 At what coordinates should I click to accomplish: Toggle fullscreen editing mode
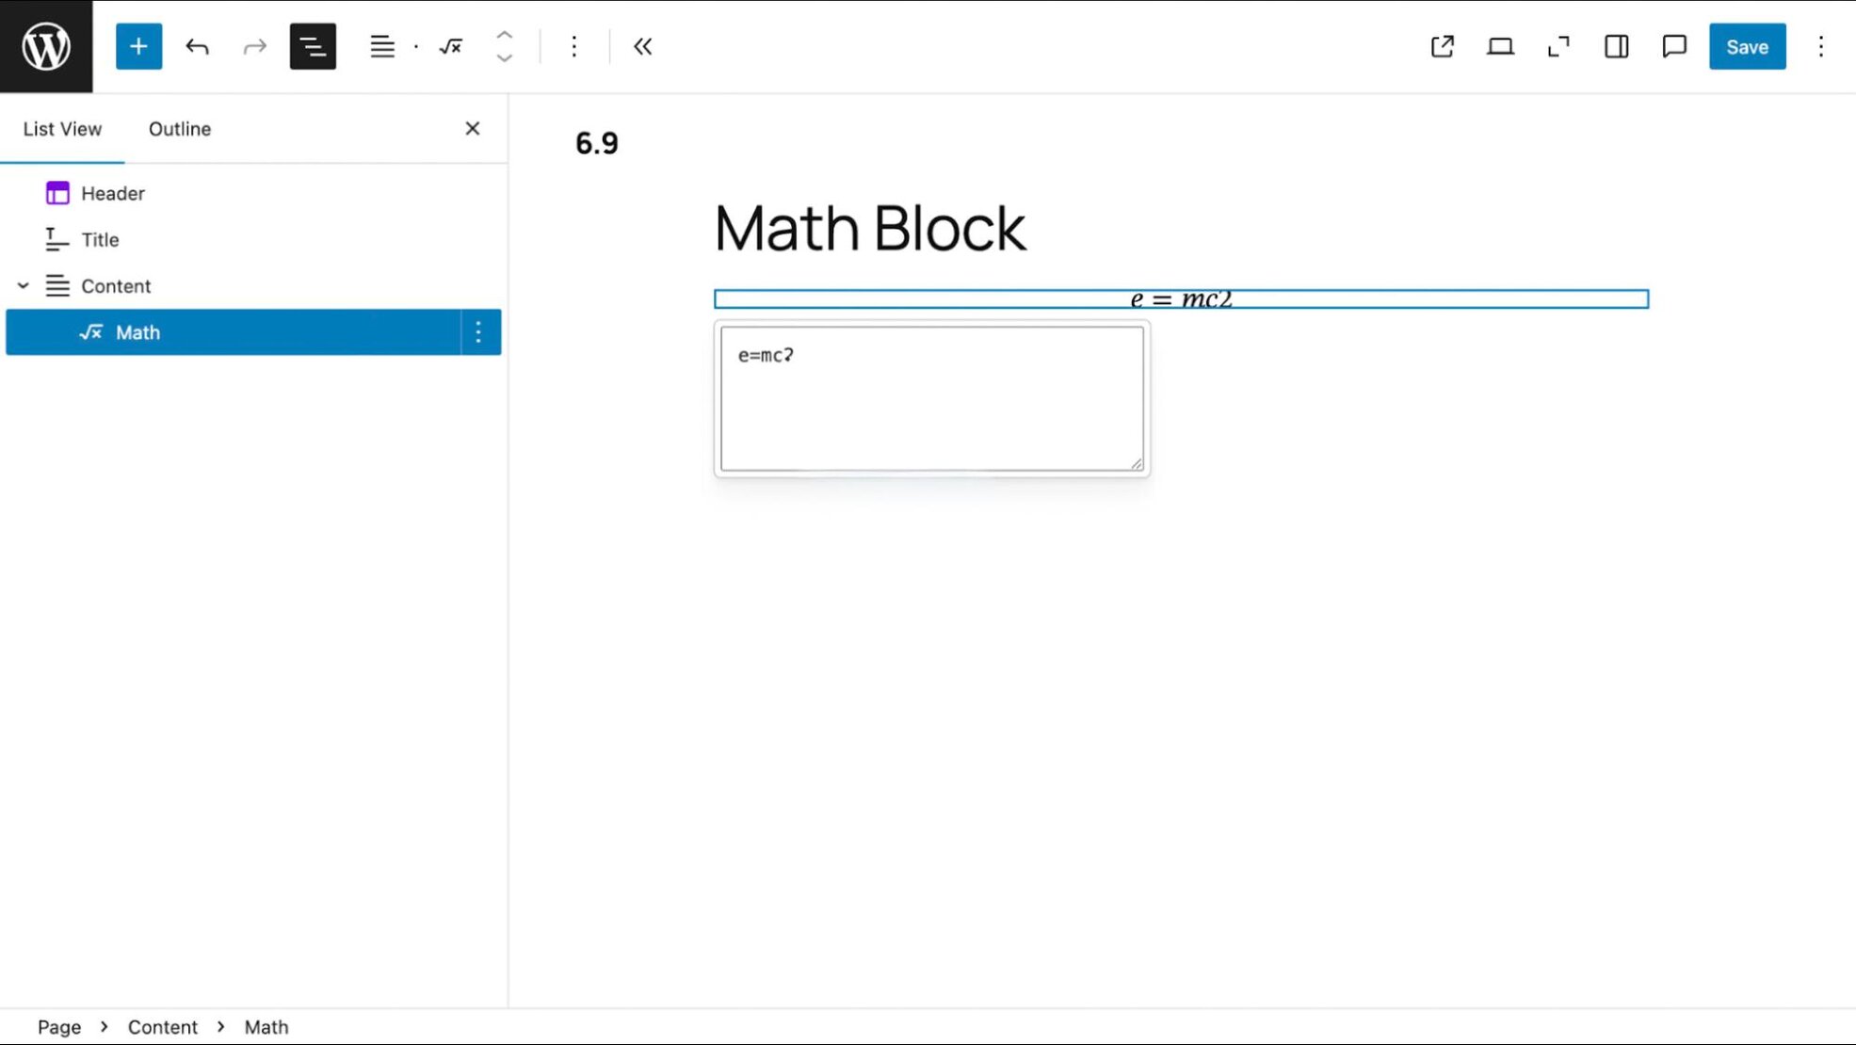[1558, 46]
